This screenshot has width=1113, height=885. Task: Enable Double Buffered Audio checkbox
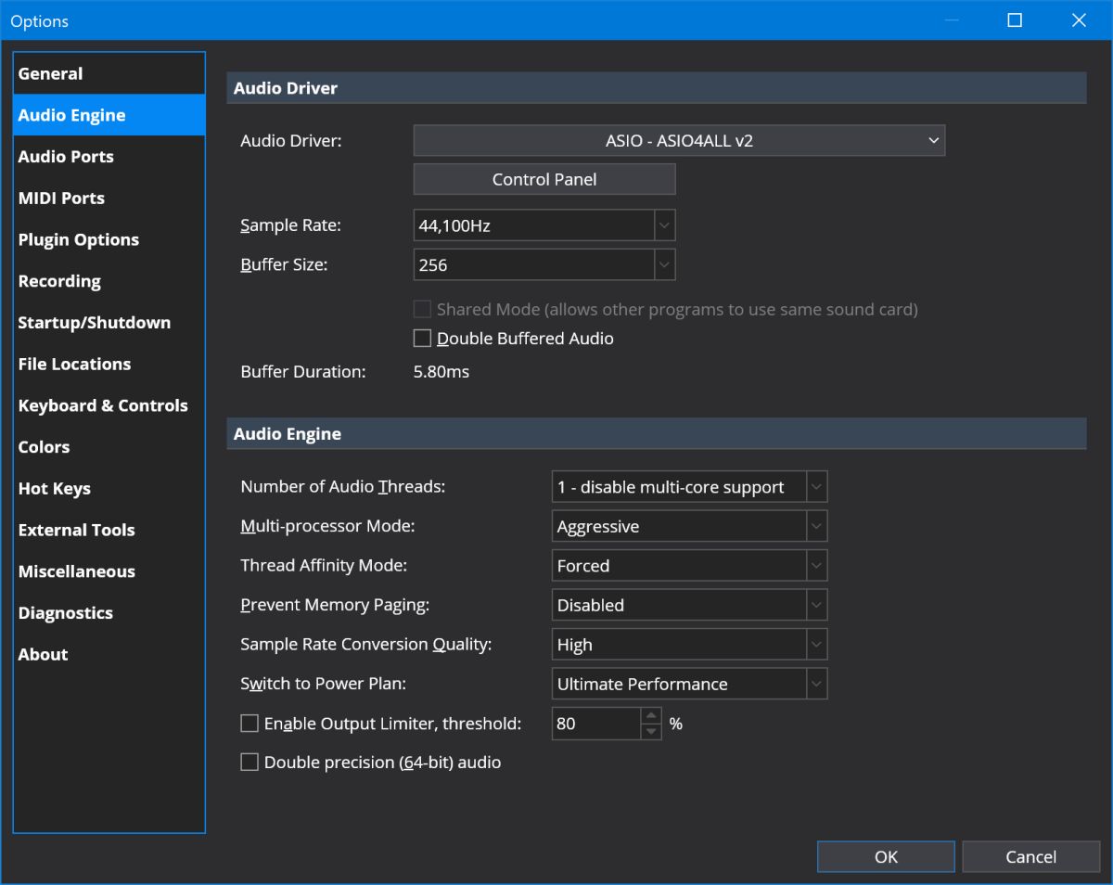click(422, 339)
